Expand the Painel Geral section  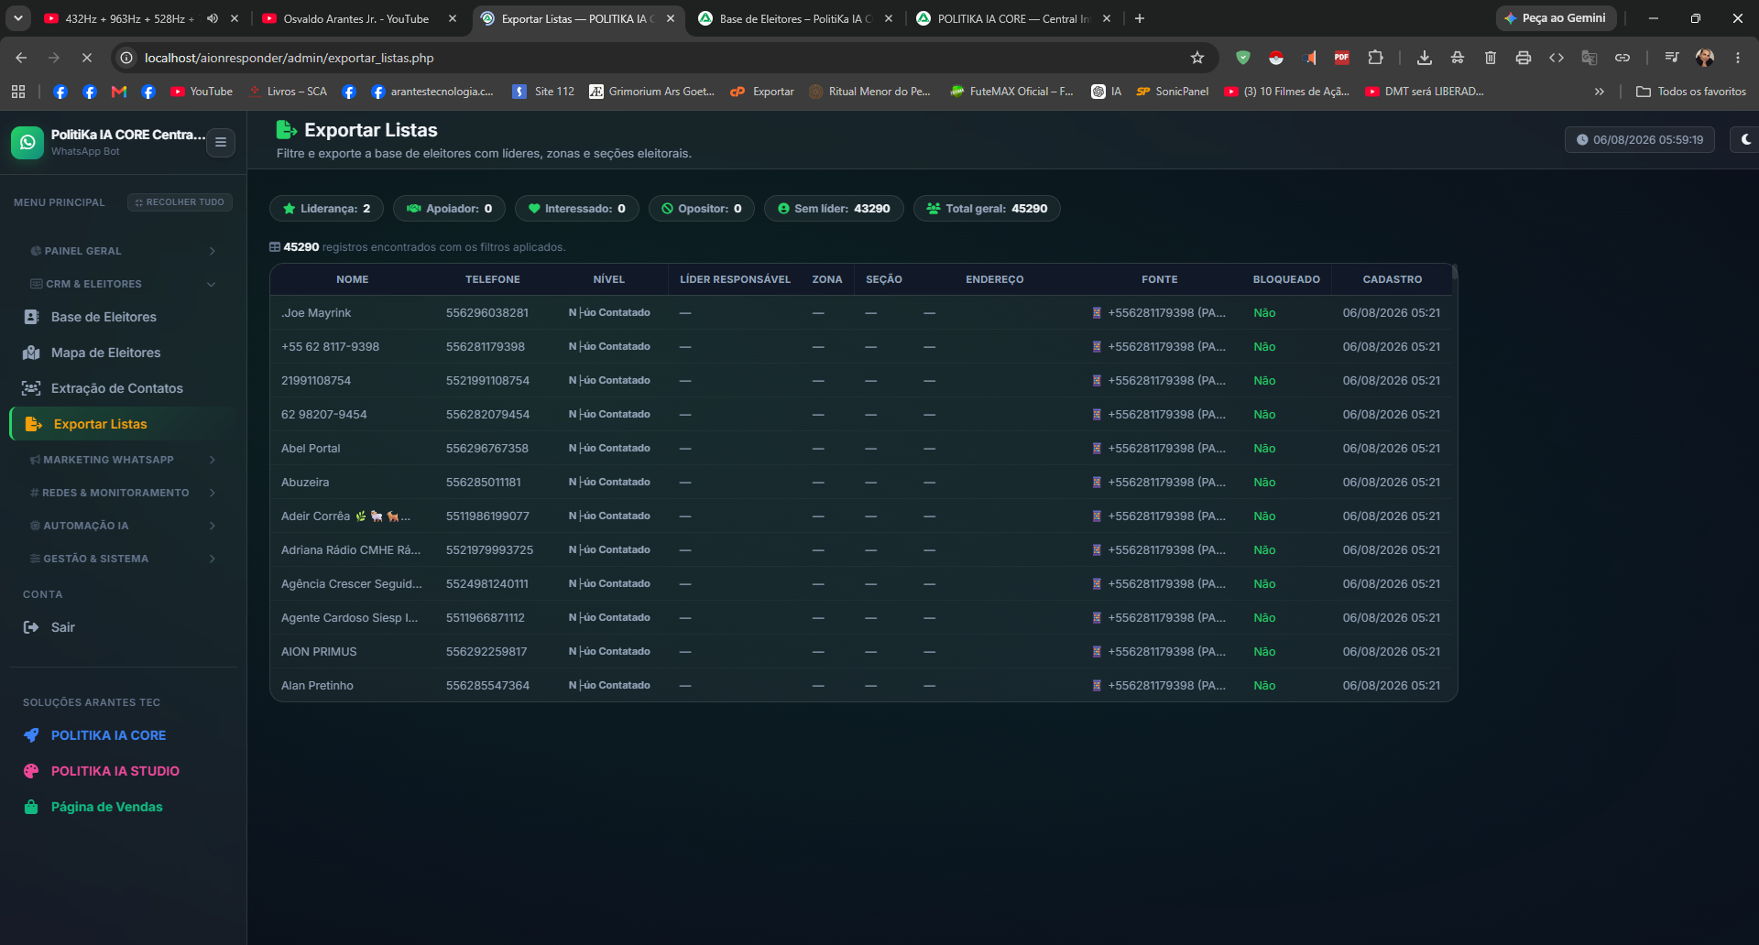point(124,251)
